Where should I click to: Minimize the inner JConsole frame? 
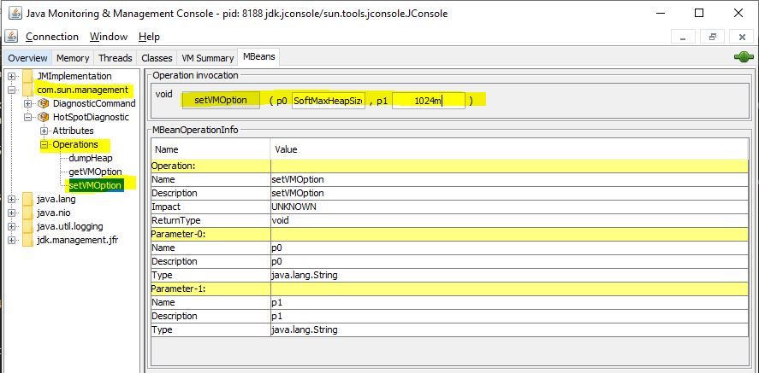[x=684, y=37]
